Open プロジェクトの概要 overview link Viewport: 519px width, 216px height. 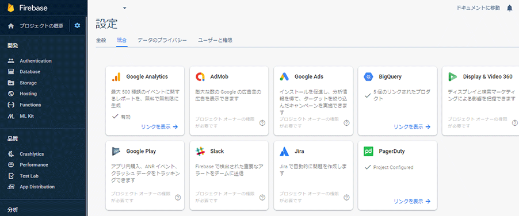coord(41,26)
